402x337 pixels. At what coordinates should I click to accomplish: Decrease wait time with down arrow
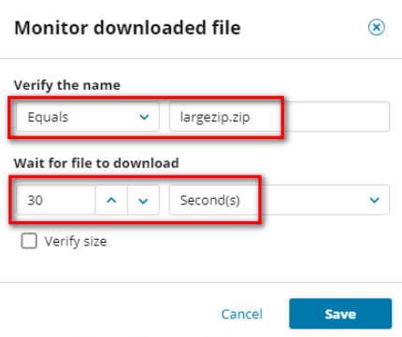click(x=143, y=200)
